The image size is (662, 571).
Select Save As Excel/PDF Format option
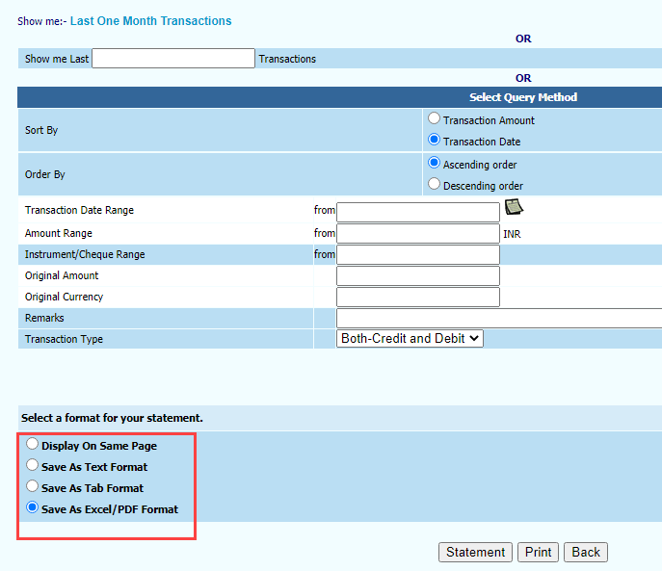[32, 507]
